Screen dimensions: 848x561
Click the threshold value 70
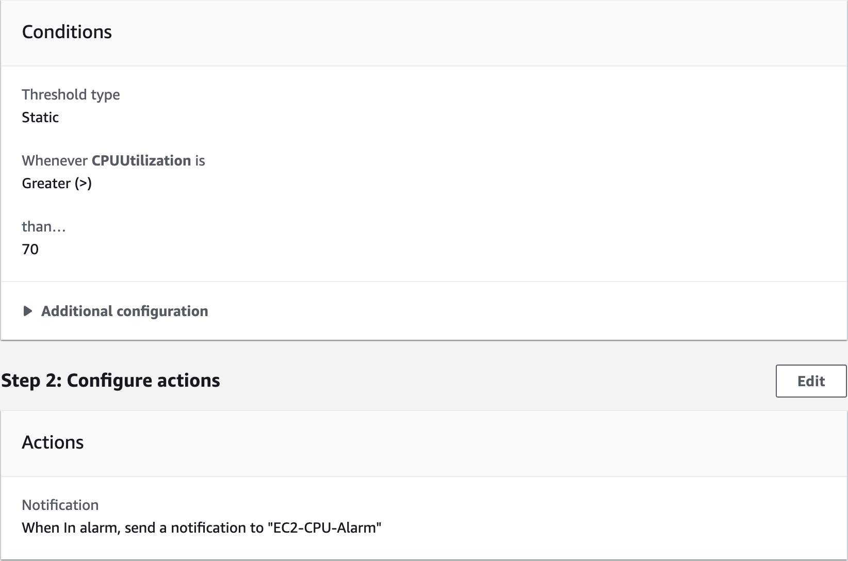coord(30,249)
